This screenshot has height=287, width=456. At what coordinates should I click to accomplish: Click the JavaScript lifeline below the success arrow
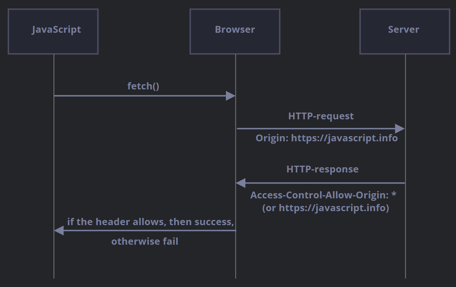pyautogui.click(x=54, y=259)
